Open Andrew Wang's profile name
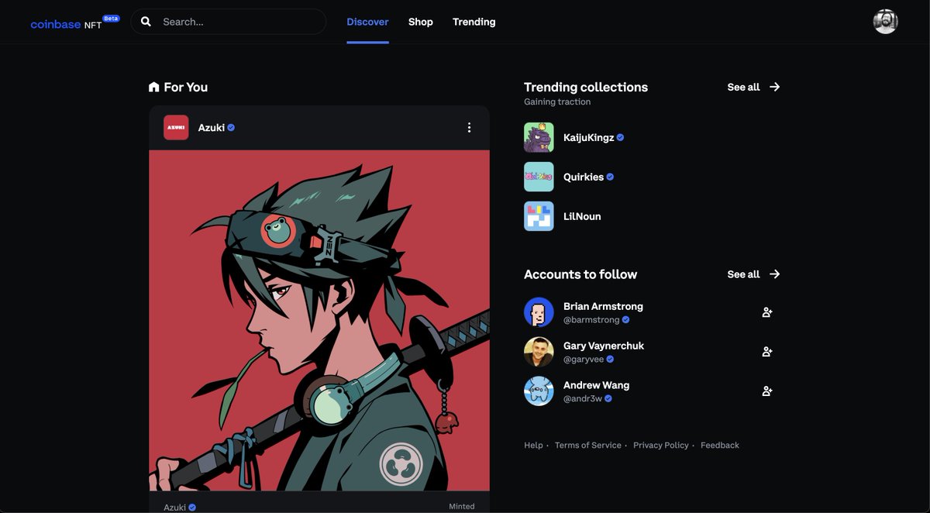 click(596, 385)
